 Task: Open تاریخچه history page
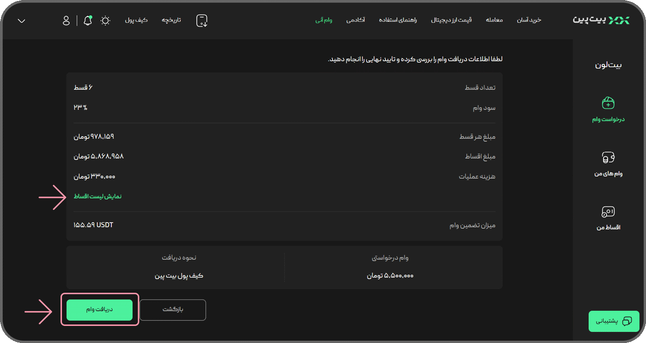coord(171,21)
